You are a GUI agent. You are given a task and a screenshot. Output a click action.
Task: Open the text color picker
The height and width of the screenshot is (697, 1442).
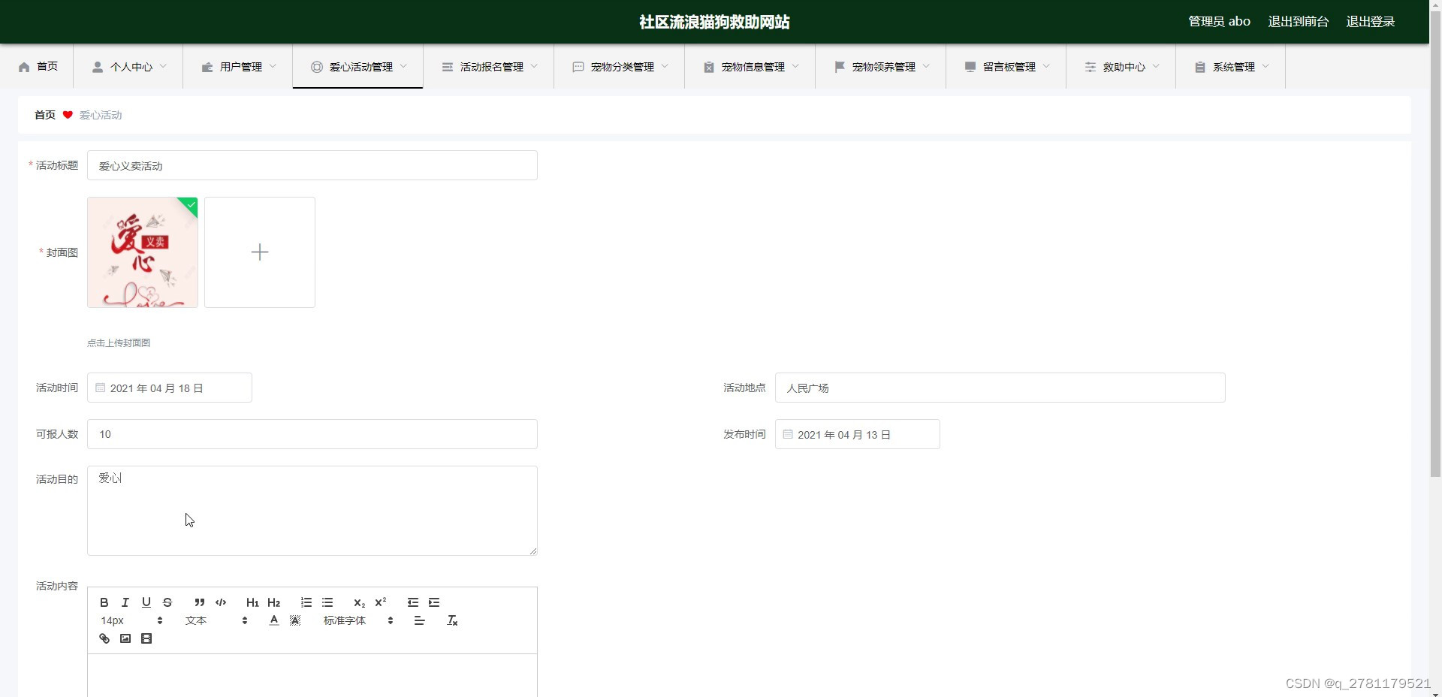[274, 620]
